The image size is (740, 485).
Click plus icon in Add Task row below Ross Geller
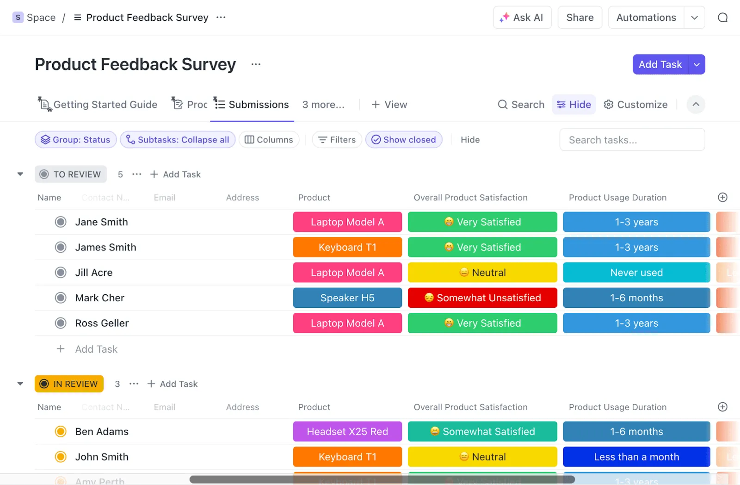point(61,349)
